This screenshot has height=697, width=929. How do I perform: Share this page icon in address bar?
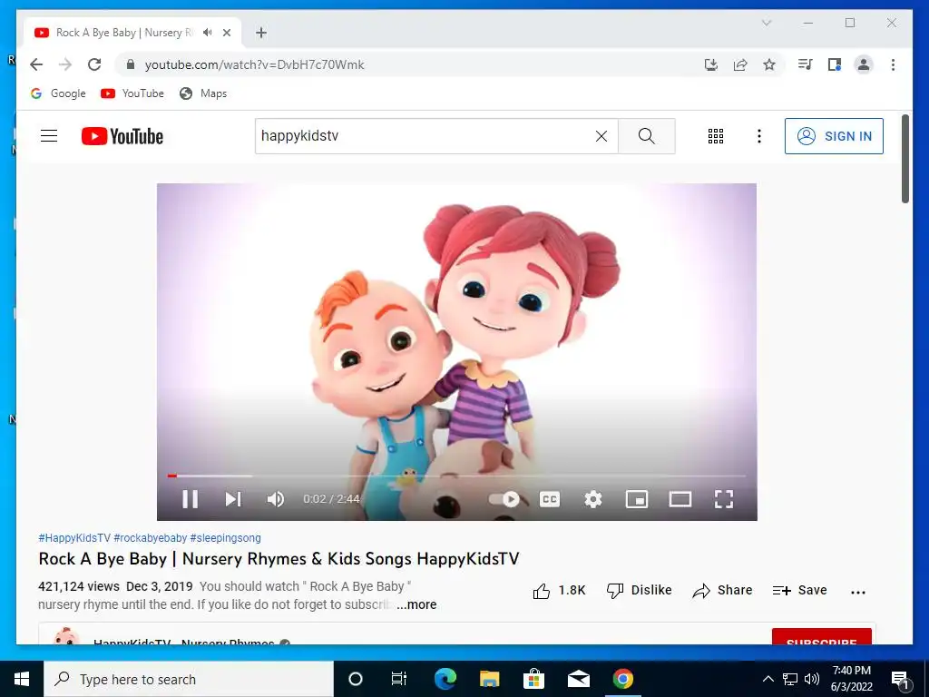pos(740,64)
